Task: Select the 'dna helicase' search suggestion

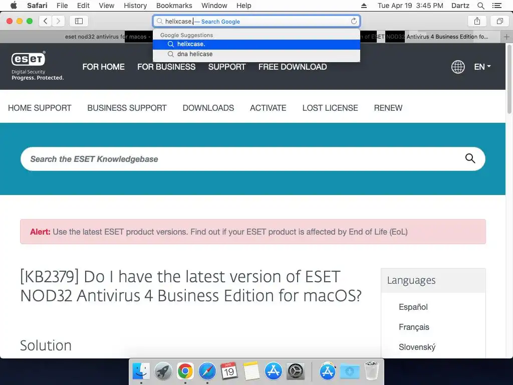Action: [256, 54]
